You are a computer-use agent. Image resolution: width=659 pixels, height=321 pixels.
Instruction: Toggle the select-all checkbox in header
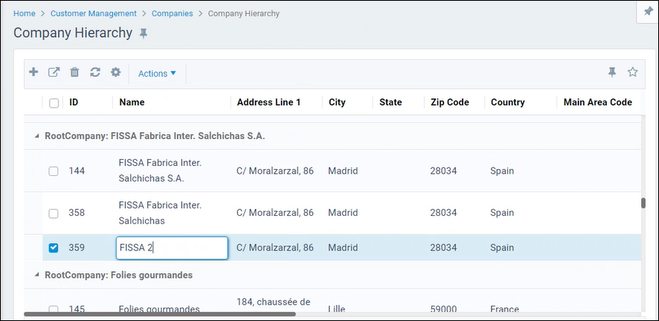click(x=54, y=103)
